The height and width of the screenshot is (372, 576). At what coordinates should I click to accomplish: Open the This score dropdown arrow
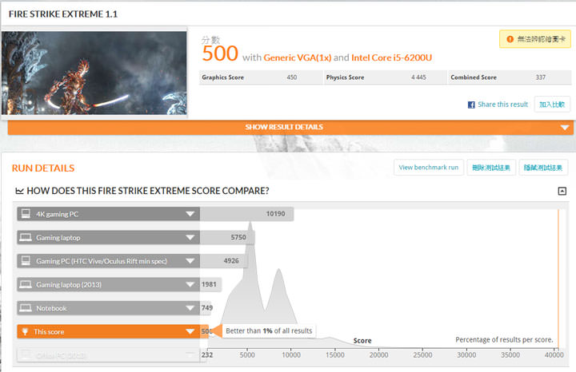190,331
